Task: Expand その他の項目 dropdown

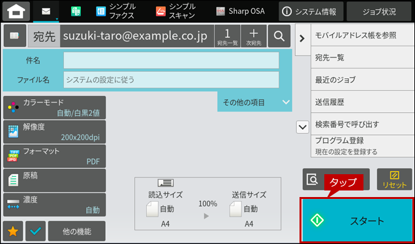Action: pyautogui.click(x=254, y=102)
